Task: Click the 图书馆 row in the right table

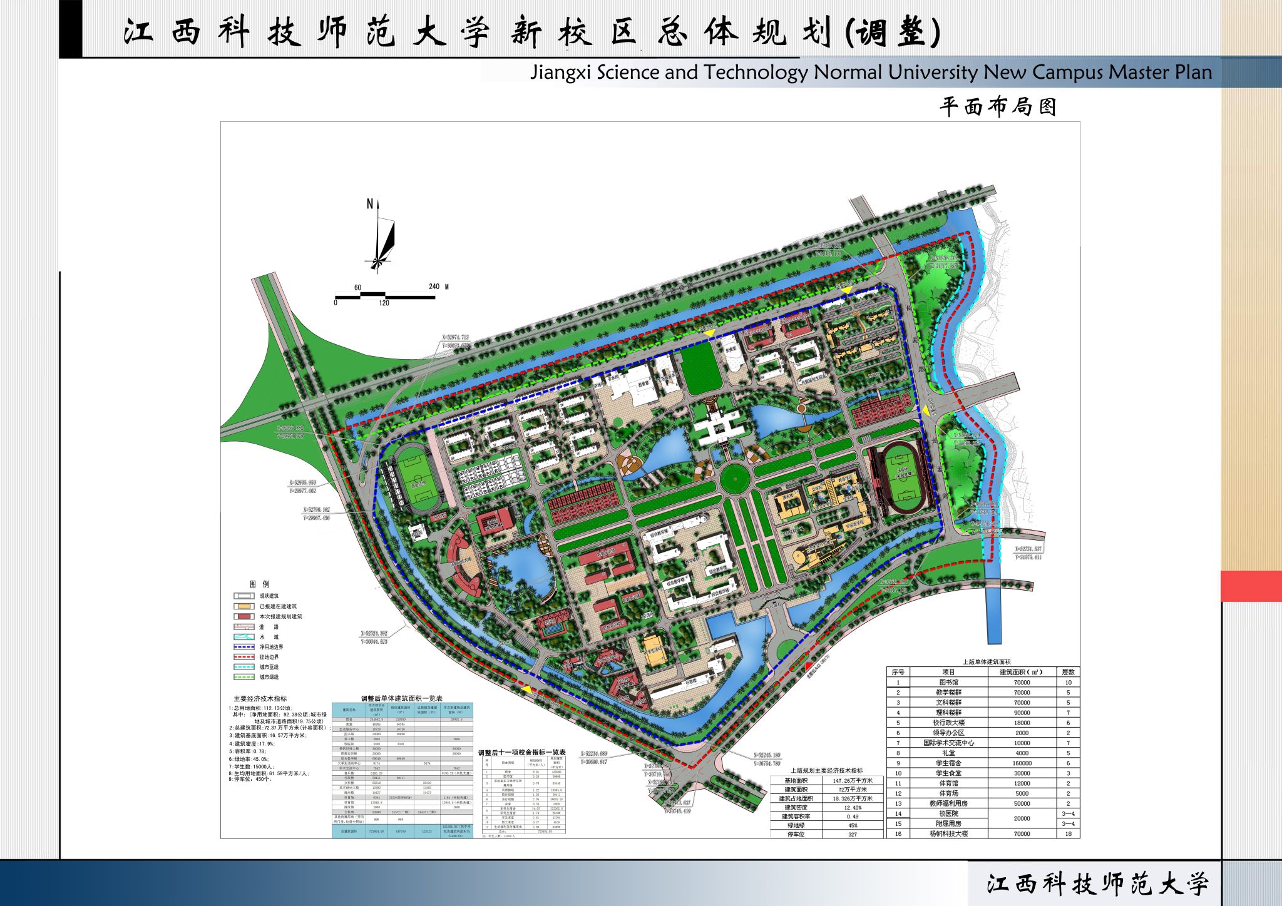Action: (x=948, y=683)
